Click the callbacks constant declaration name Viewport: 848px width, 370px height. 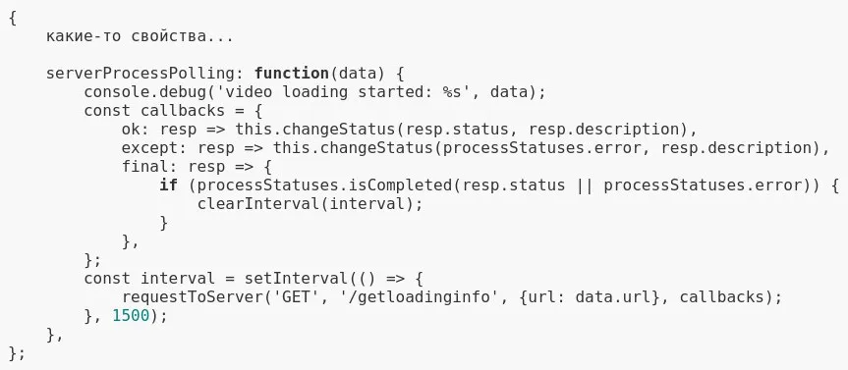(182, 111)
